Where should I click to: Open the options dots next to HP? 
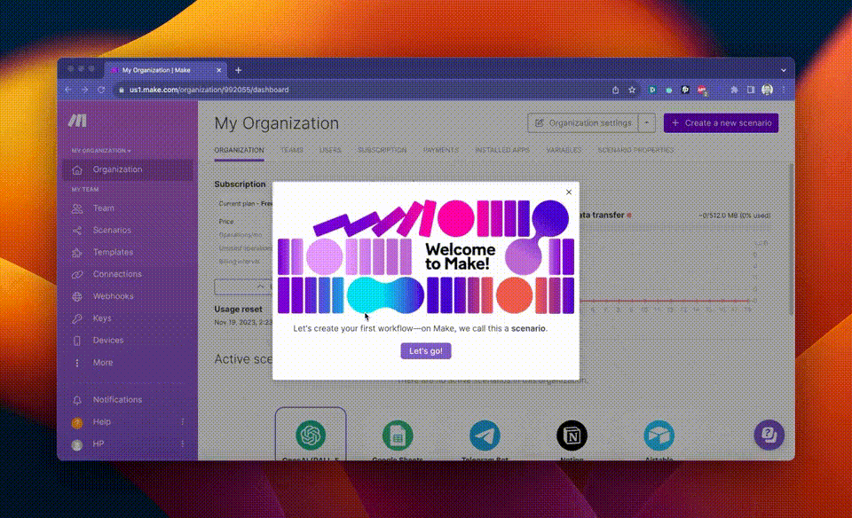[x=183, y=444]
